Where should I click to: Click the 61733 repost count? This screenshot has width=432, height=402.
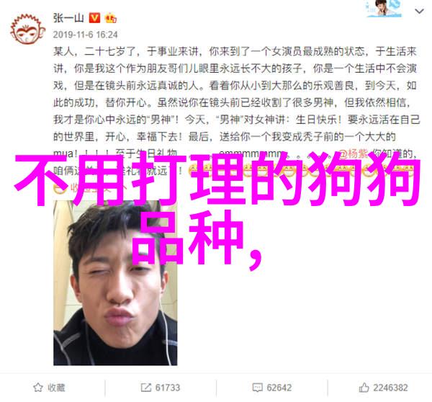tap(168, 388)
